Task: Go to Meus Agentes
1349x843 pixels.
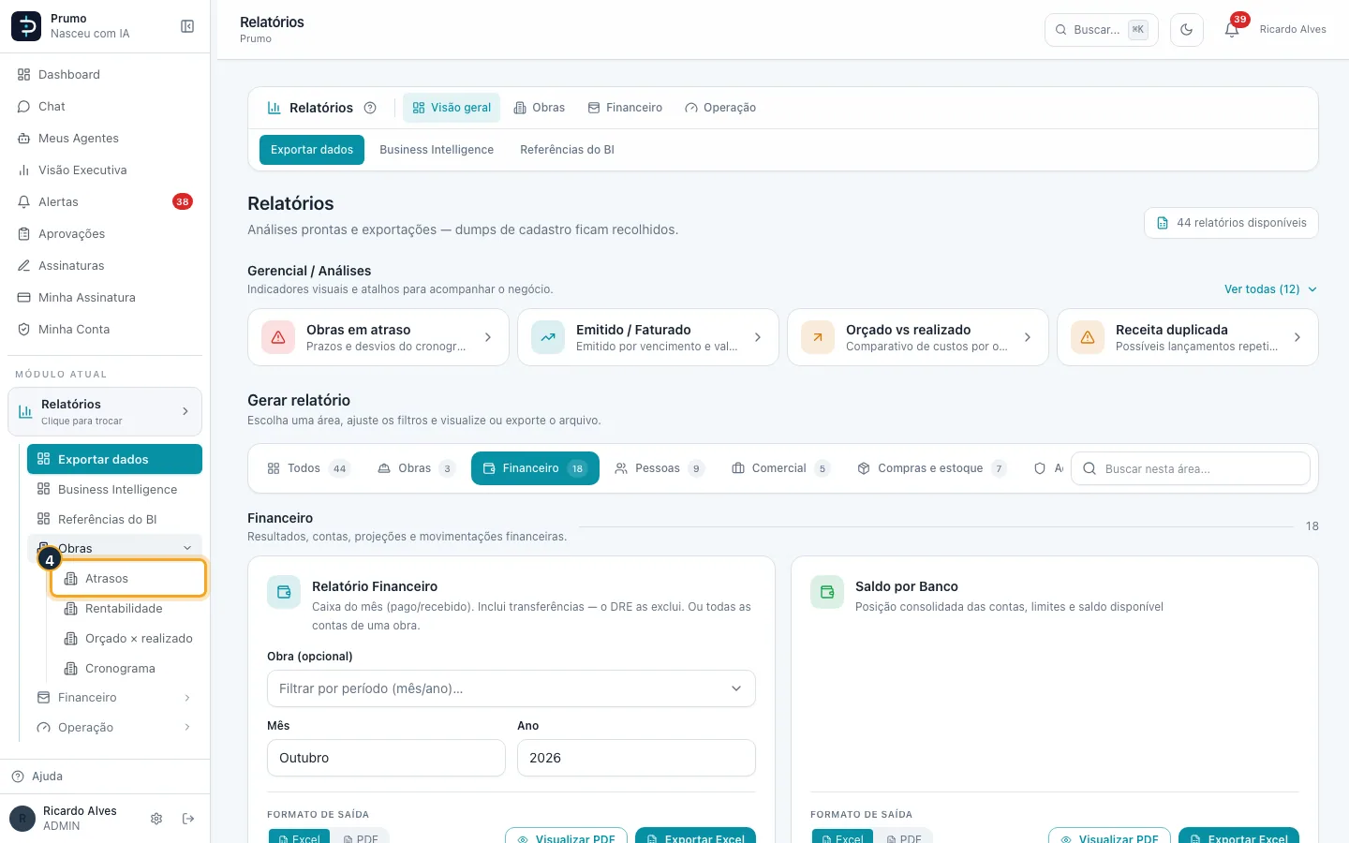Action: (x=105, y=139)
